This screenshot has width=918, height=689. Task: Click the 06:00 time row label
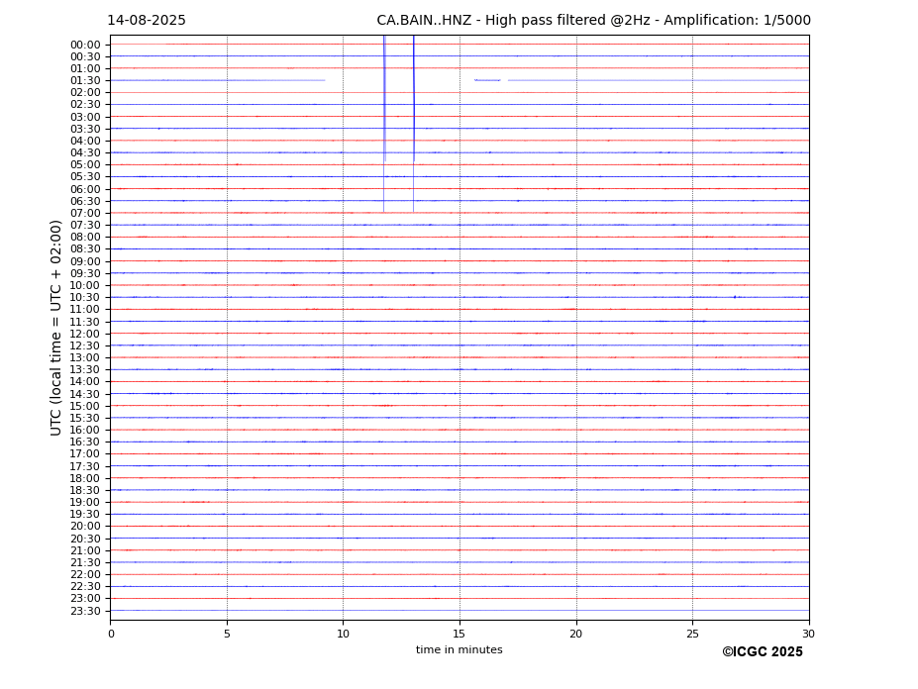click(x=85, y=189)
